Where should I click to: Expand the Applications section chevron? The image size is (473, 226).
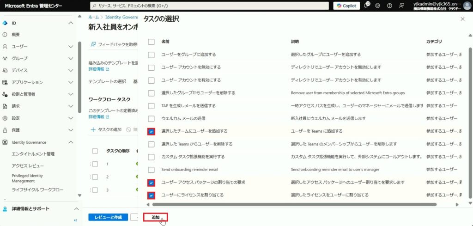(71, 82)
